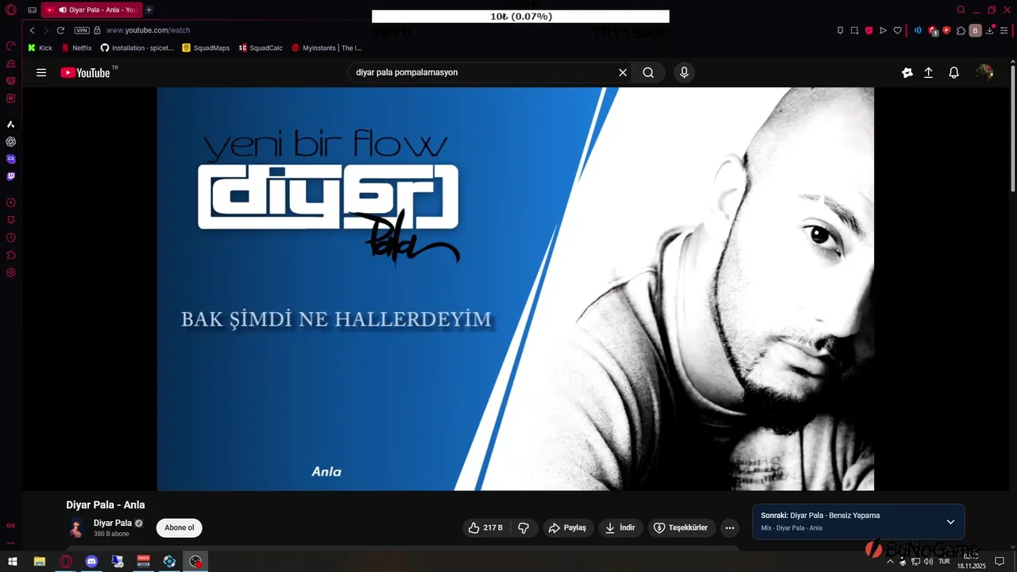Open history clock icon in sidebar
This screenshot has width=1017, height=572.
coord(11,238)
